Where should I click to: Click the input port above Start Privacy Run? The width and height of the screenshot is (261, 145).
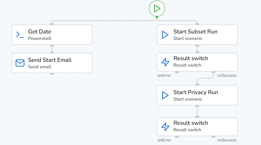coord(197,84)
